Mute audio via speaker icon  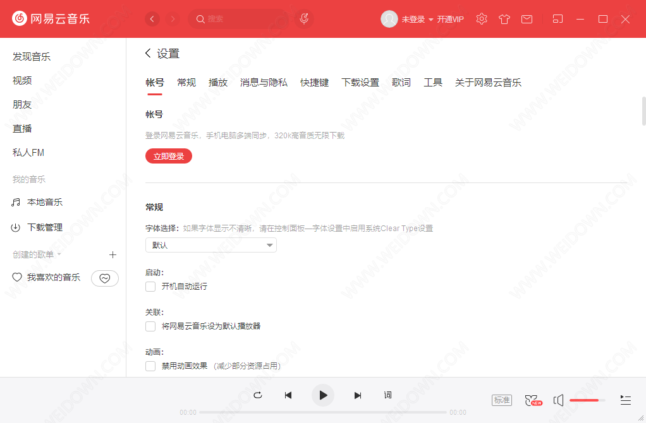tap(558, 400)
